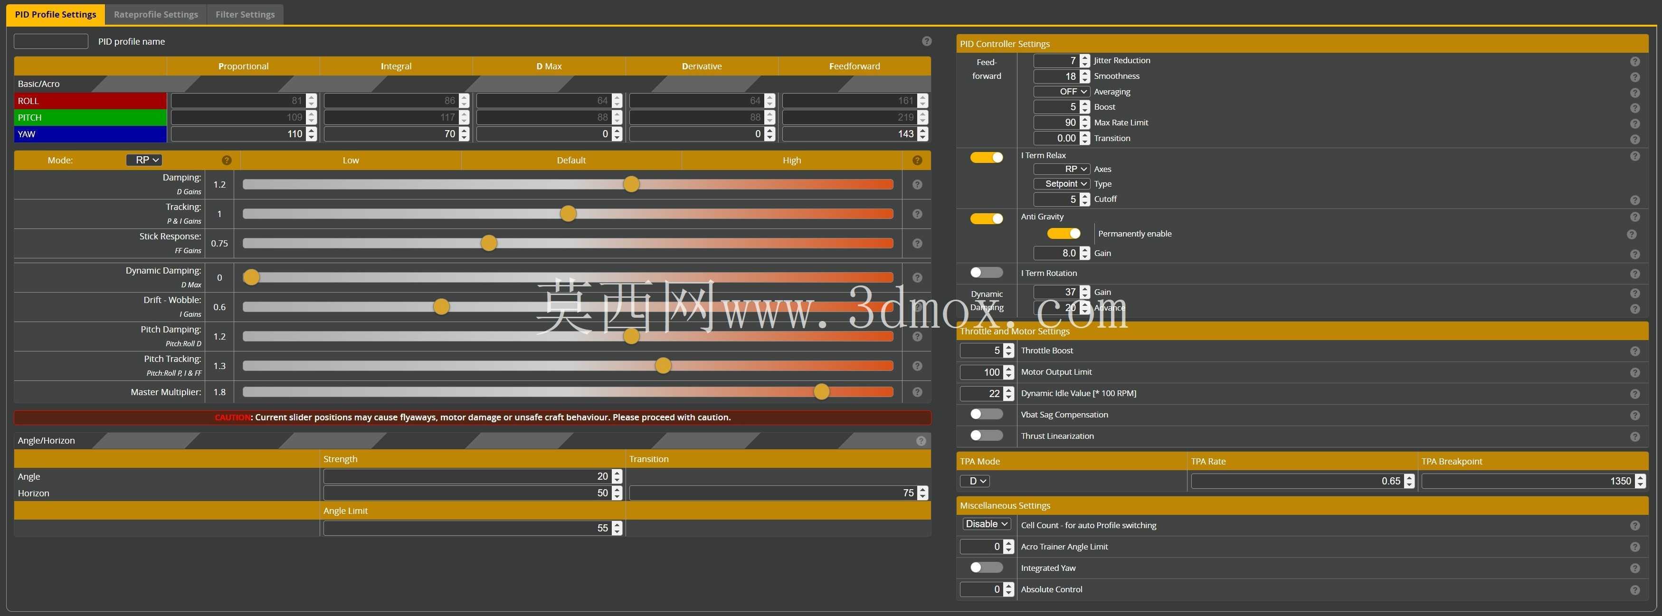Disable the Anti Gravity switch
Screen dimensions: 1662x616
(x=987, y=218)
